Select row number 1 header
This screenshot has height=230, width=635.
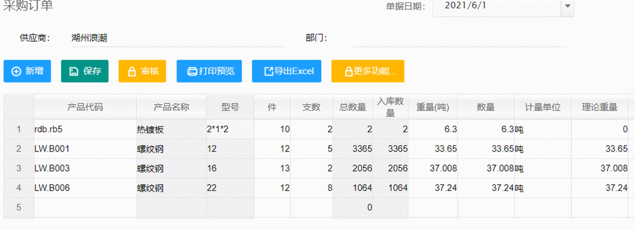point(18,129)
